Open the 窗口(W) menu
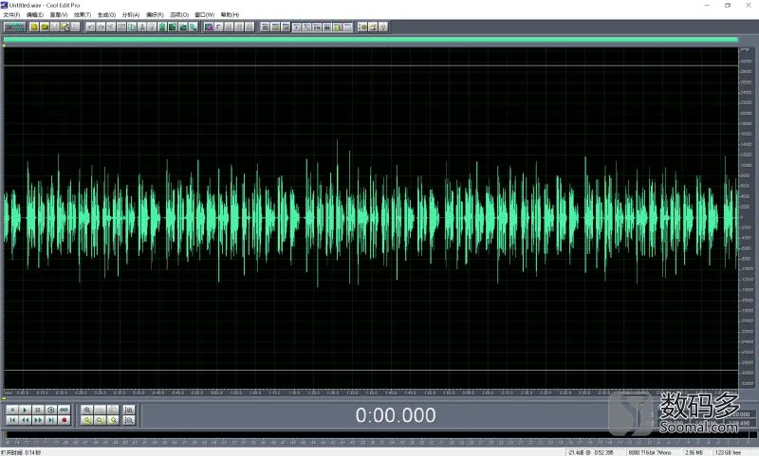Viewport: 759px width, 456px height. 204,14
